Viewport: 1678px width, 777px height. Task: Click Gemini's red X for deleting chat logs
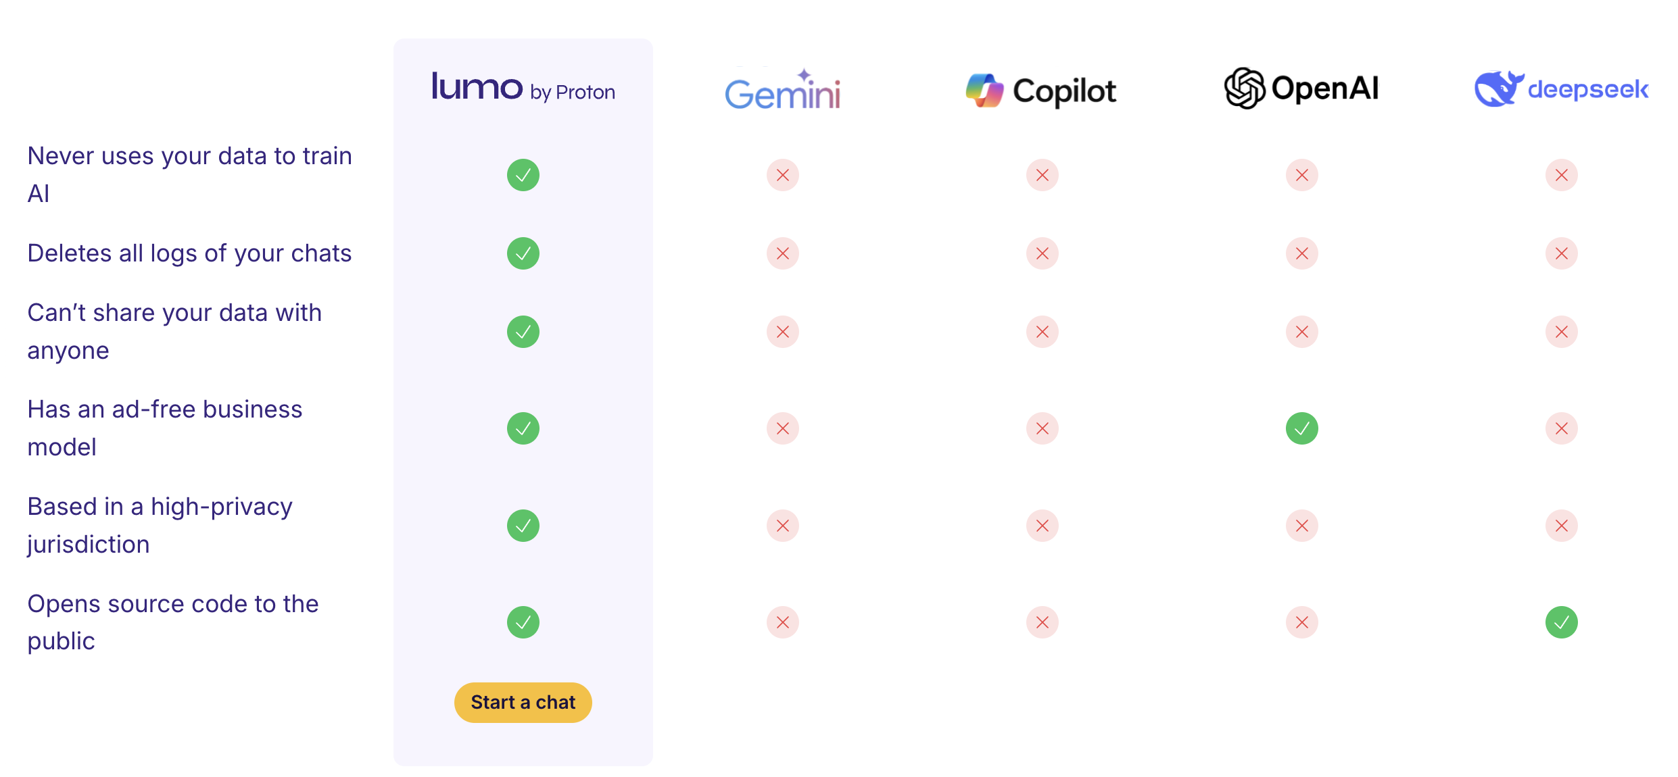coord(783,253)
